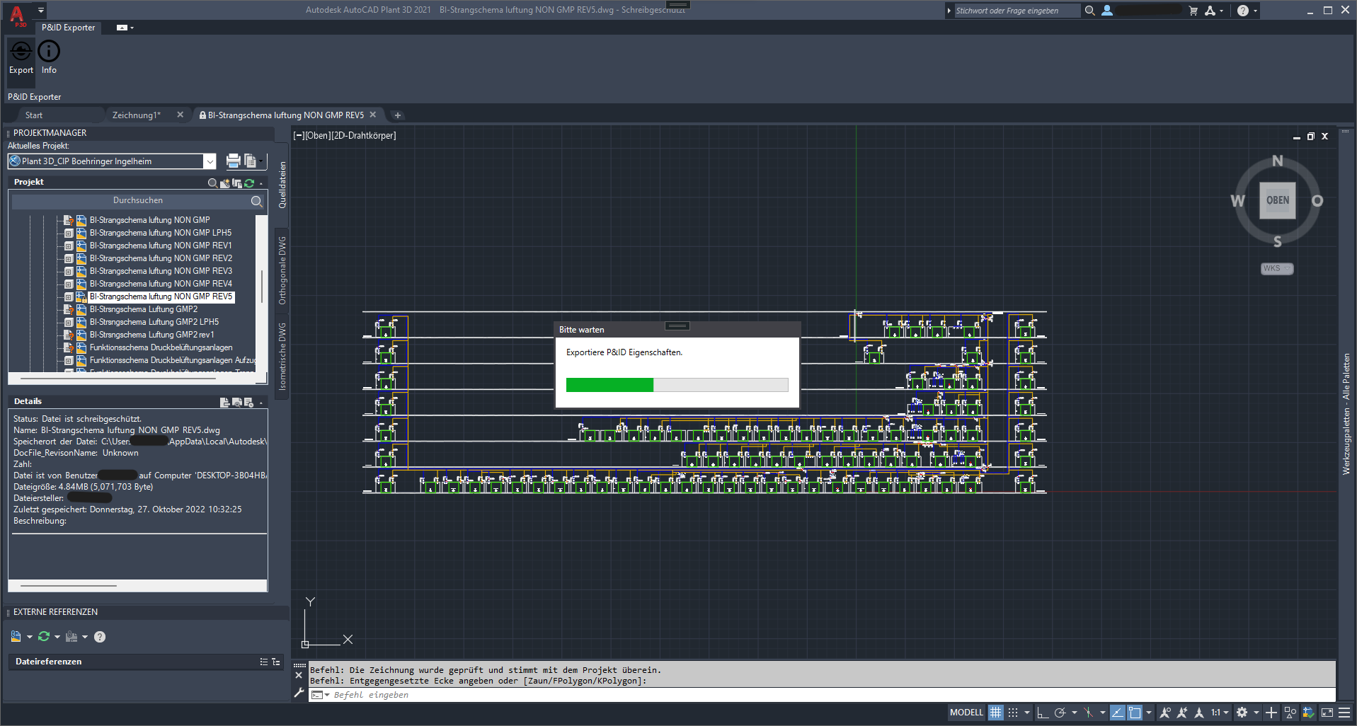Image resolution: width=1357 pixels, height=726 pixels.
Task: Open the Isometrische DWG side tab
Action: 282,357
